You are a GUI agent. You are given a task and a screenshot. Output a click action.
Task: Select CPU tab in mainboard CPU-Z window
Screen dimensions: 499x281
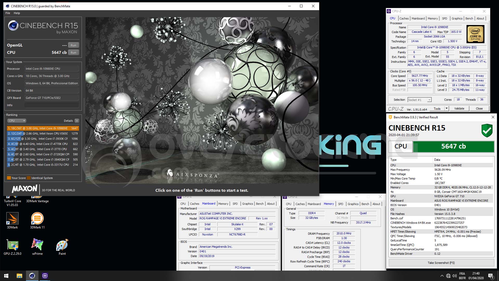(183, 204)
